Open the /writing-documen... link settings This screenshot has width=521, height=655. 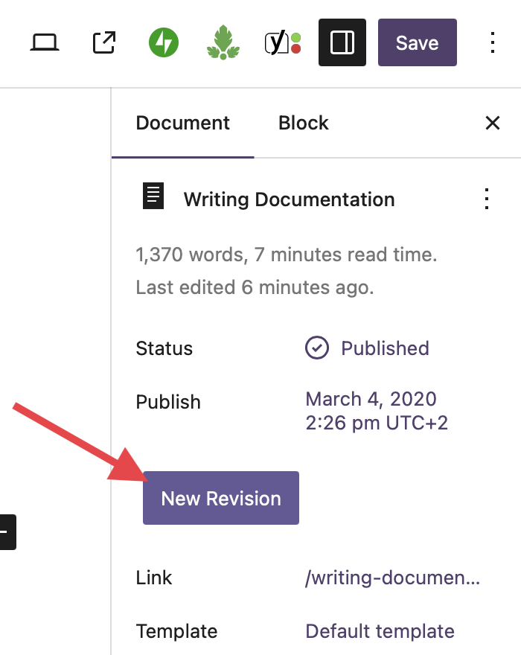392,578
